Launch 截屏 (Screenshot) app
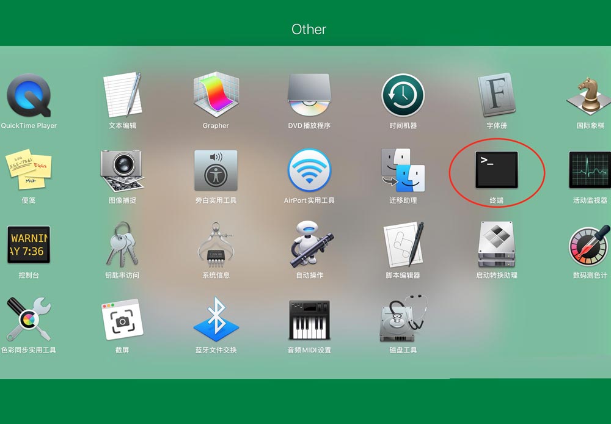611x424 pixels. pos(122,320)
